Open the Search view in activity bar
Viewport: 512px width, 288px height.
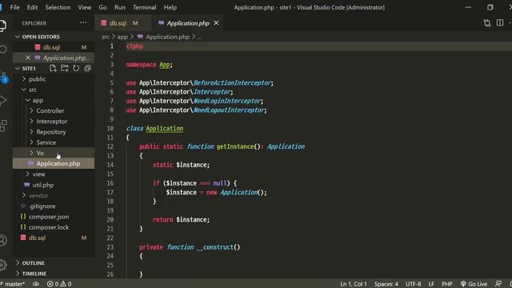pos(3,50)
